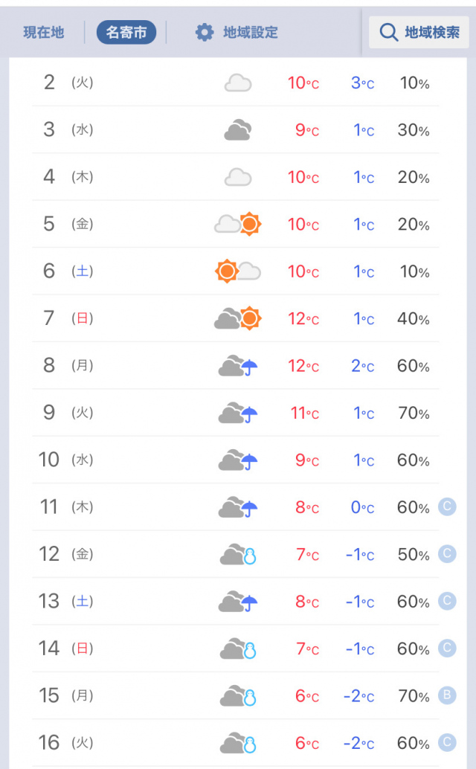Open the 地域検索 search button

[x=419, y=33]
